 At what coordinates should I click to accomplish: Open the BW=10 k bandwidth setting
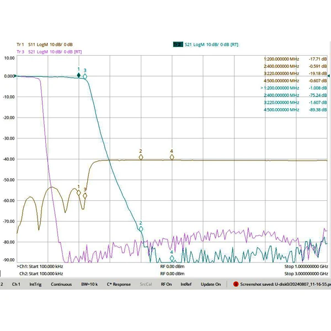pyautogui.click(x=89, y=284)
